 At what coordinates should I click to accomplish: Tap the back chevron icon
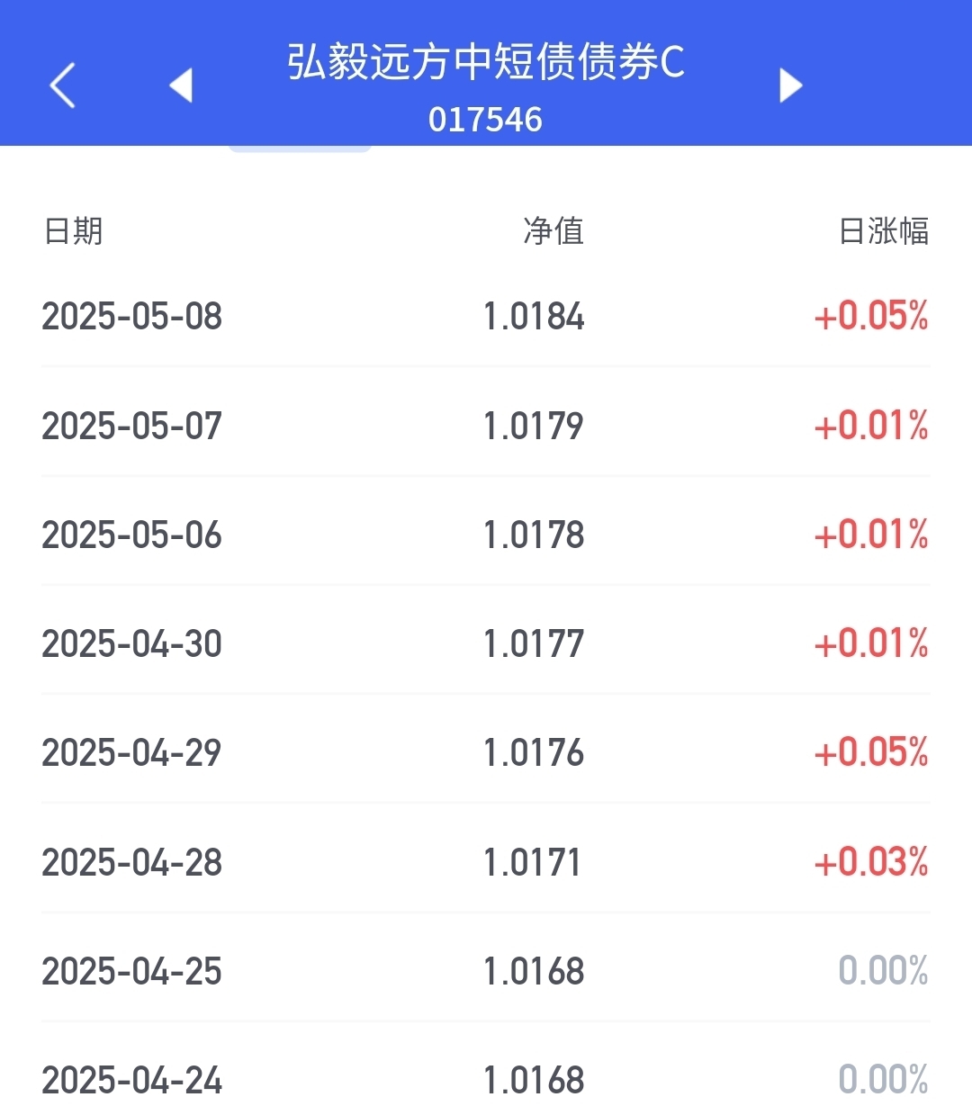(x=62, y=85)
